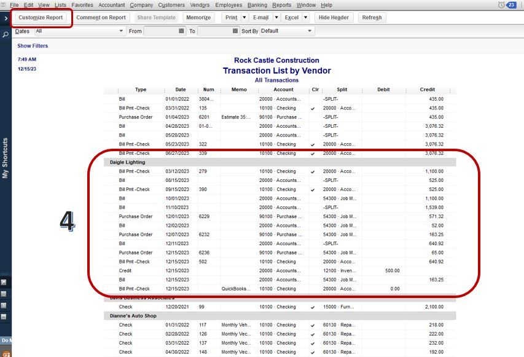
Task: Click the orange icon at sidebar bottom
Action: pyautogui.click(x=6, y=354)
